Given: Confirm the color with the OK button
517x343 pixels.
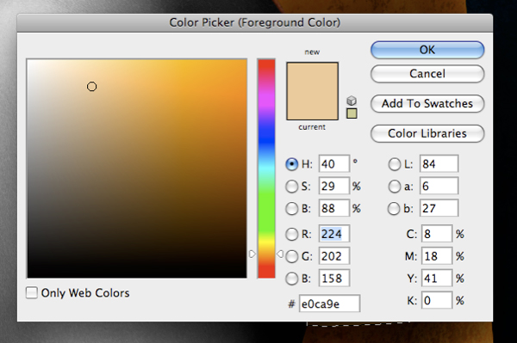Looking at the screenshot, I should [x=427, y=50].
